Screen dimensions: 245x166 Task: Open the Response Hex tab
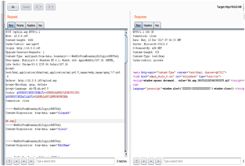[157, 25]
